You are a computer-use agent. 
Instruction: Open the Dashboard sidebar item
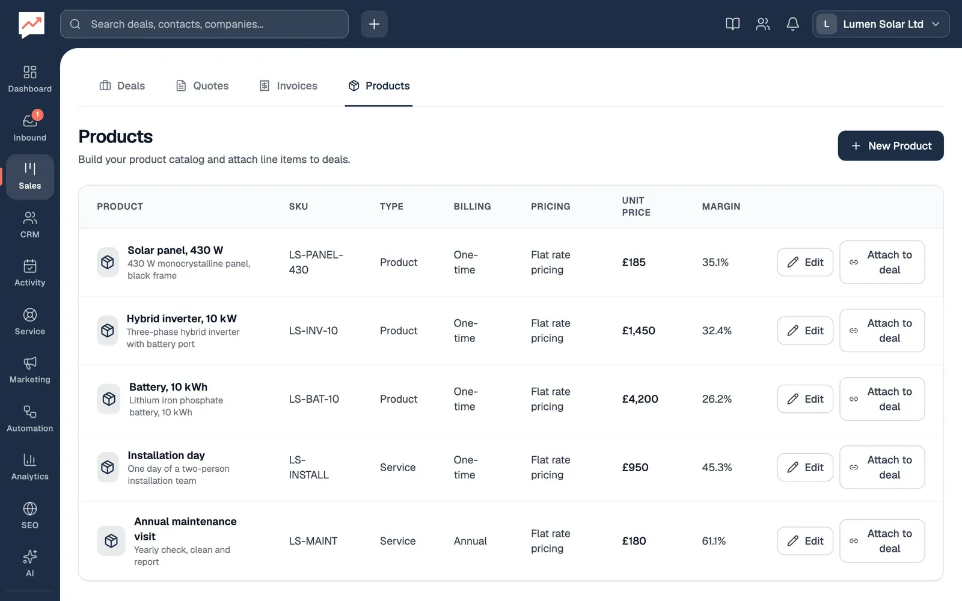point(29,80)
